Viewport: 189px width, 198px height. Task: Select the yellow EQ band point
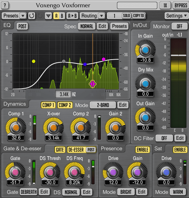[x=33, y=61]
